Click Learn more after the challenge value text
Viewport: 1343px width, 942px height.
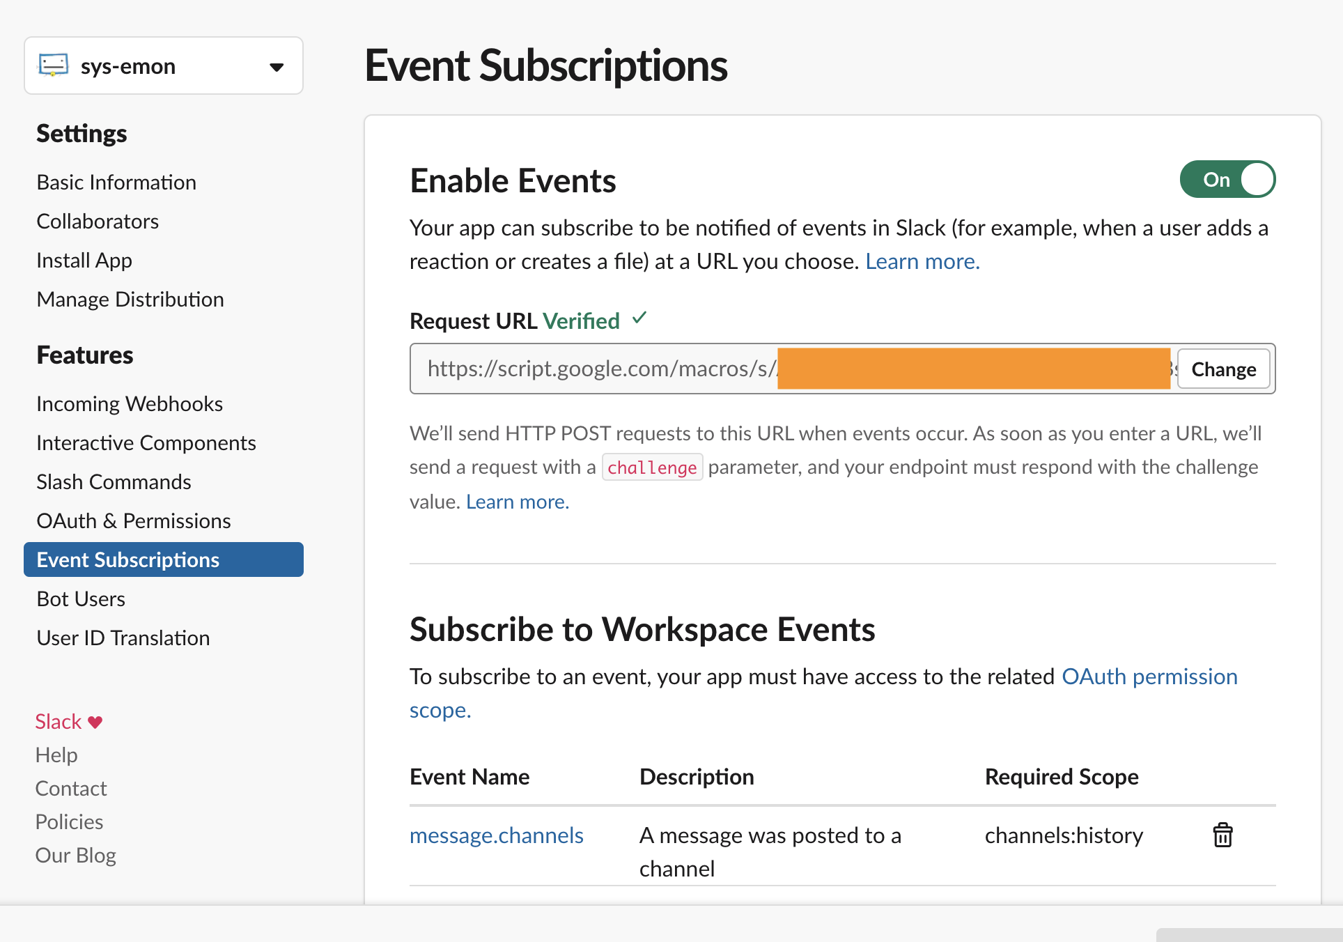(518, 502)
